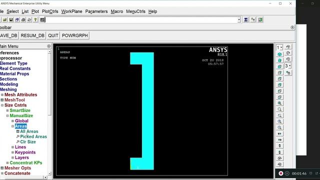Screen dimensions: 320x180
Task: Open the Pan-Zoom-Rotate toolbar icon
Action: [17, 20]
